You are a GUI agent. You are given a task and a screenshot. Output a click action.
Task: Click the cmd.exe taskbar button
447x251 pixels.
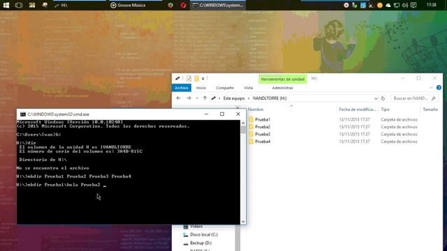(x=218, y=5)
